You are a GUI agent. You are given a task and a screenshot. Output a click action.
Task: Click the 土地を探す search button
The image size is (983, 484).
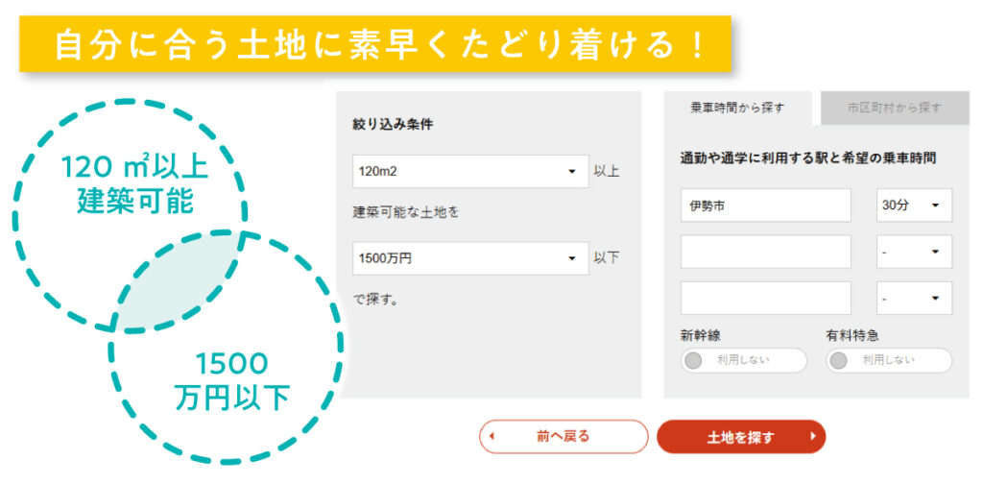(740, 436)
